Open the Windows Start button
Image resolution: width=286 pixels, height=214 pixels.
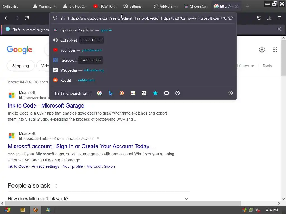[8, 210]
